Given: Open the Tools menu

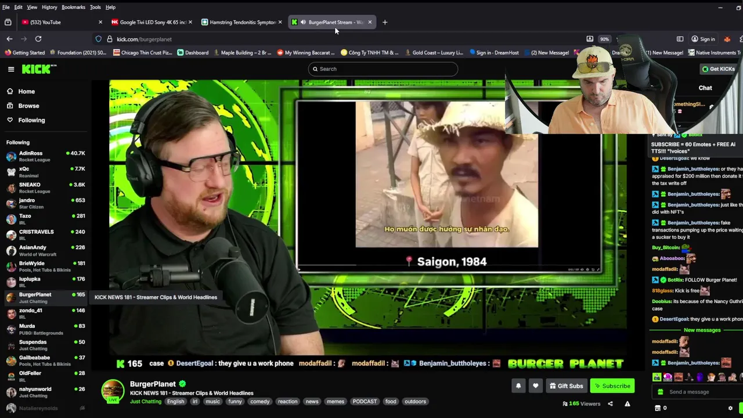Looking at the screenshot, I should 95,7.
